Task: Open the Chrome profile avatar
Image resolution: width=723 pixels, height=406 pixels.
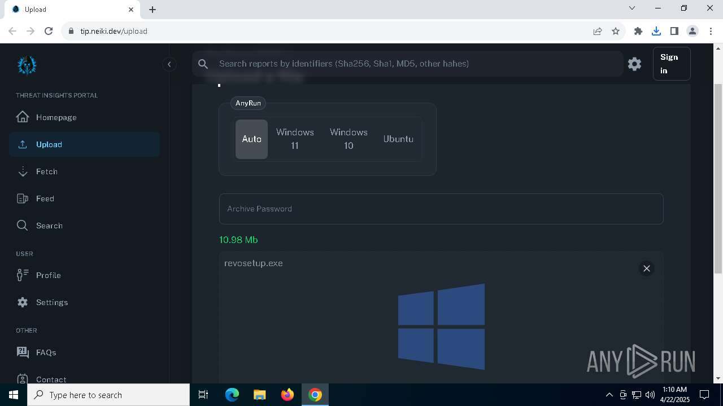Action: point(692,31)
